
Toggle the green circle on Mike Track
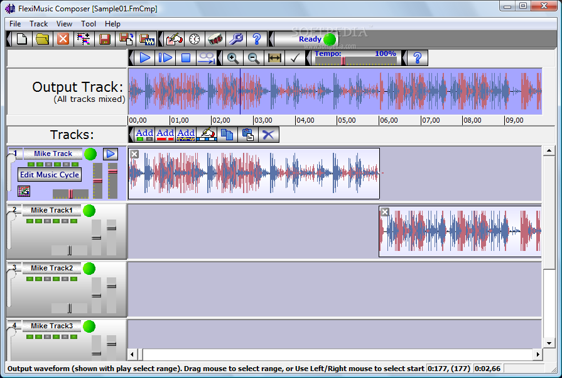(x=90, y=154)
